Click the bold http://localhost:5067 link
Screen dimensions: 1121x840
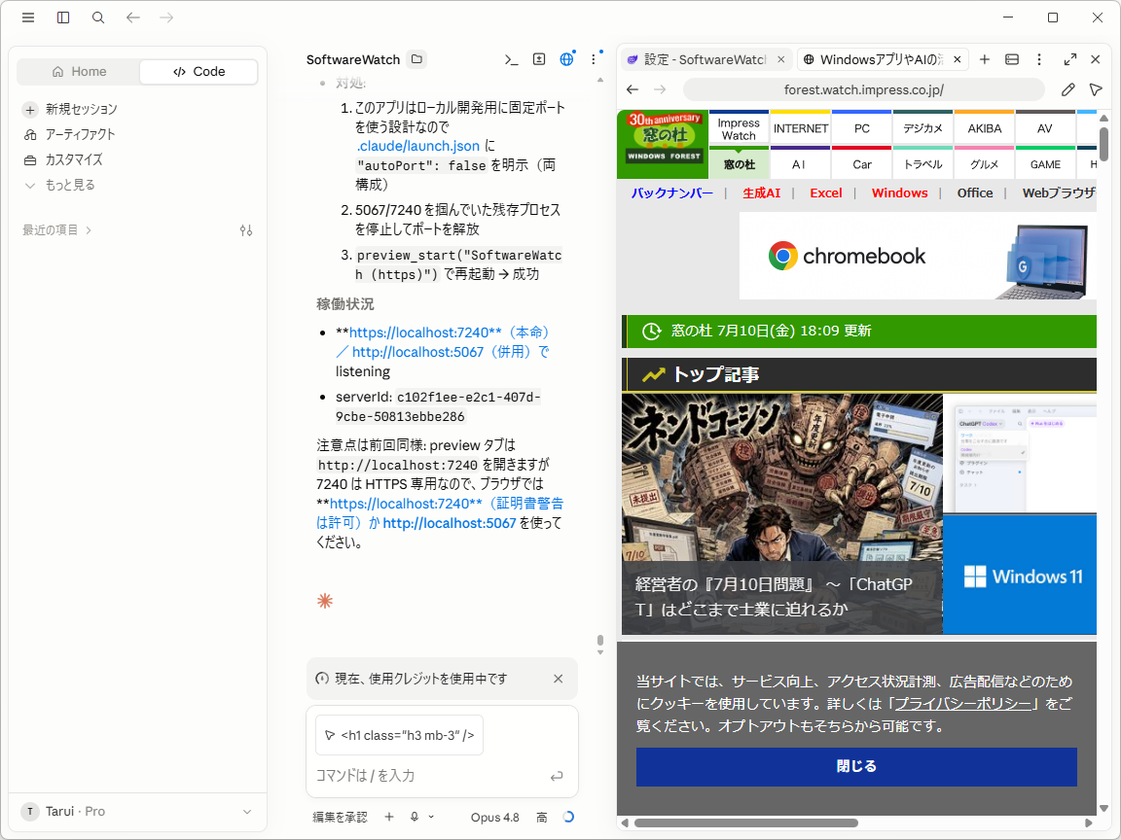click(450, 524)
